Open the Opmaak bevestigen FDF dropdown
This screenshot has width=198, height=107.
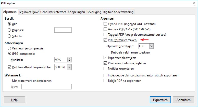click(x=151, y=46)
